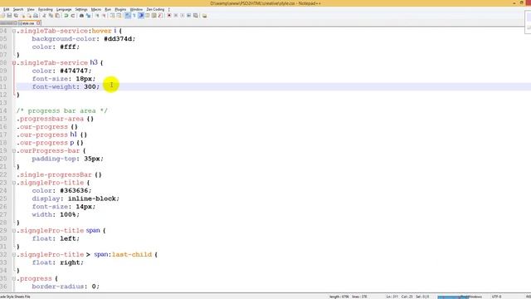Open the View menu
This screenshot has width=531, height=299.
point(31,9)
